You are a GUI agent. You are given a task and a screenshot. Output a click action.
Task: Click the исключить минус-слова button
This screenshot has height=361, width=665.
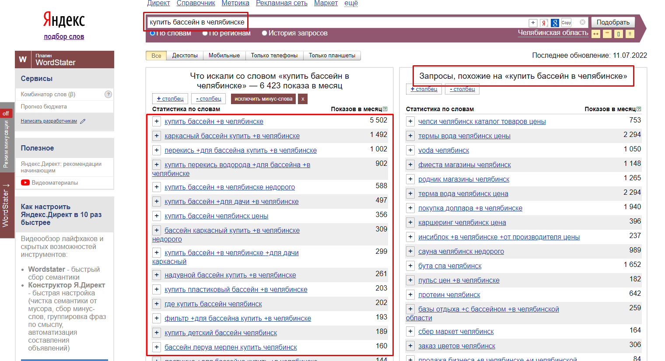(x=263, y=99)
